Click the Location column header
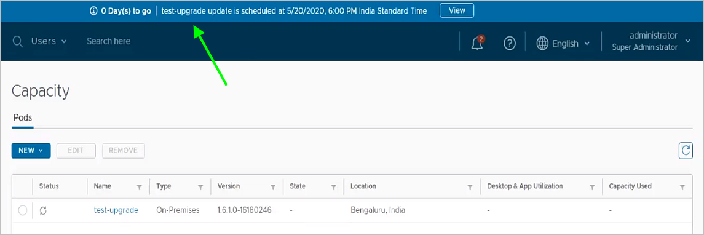Viewport: 704px width, 235px height. (x=363, y=186)
